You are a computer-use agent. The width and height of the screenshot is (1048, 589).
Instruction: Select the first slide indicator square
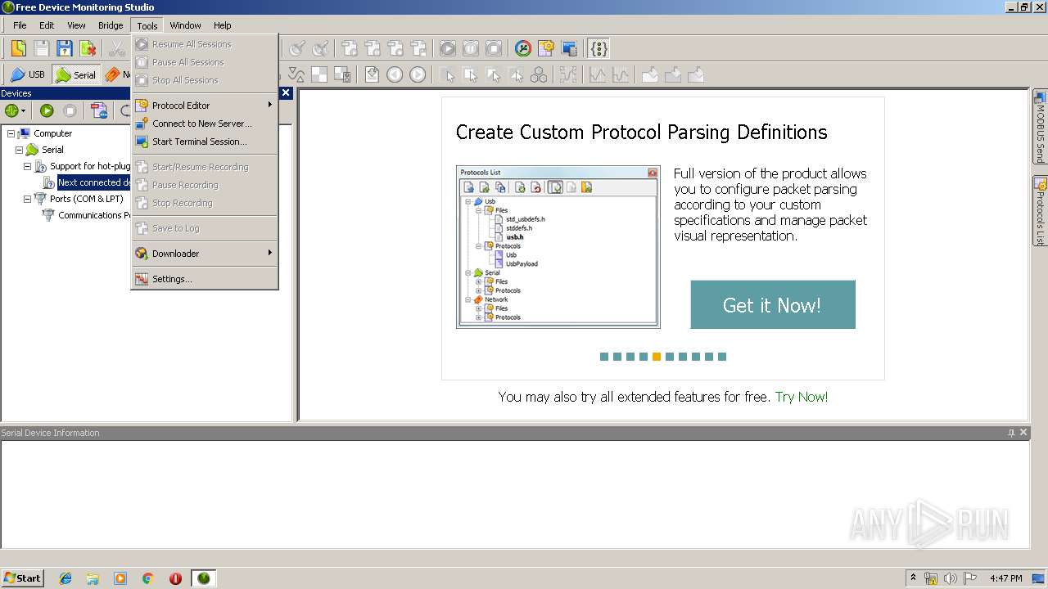coord(604,357)
